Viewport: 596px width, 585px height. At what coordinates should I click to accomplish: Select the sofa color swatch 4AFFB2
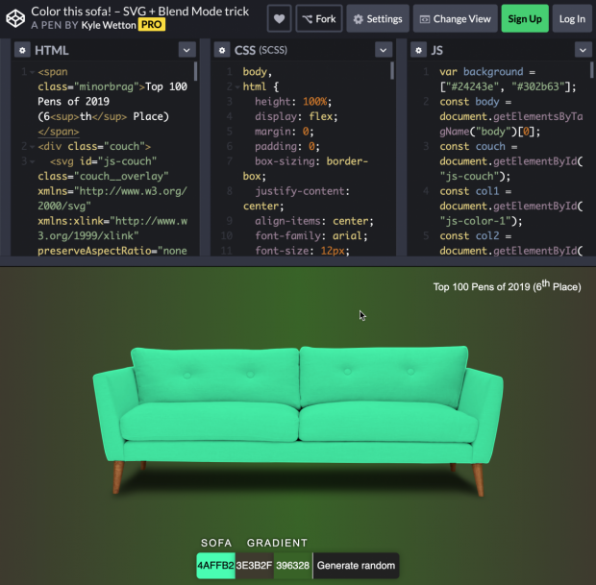(x=216, y=566)
